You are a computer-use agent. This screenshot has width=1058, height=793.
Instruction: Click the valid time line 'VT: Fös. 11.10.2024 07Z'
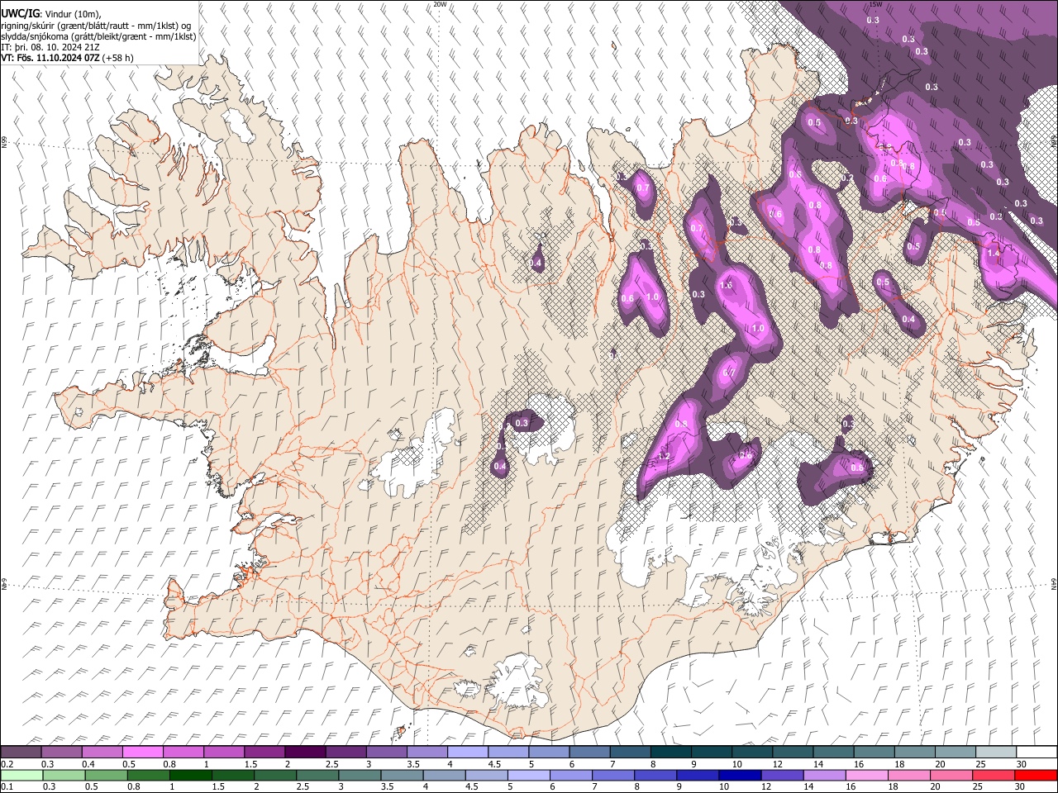(x=50, y=58)
